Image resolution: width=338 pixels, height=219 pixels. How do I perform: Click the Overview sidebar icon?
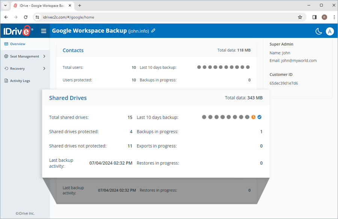click(x=6, y=44)
